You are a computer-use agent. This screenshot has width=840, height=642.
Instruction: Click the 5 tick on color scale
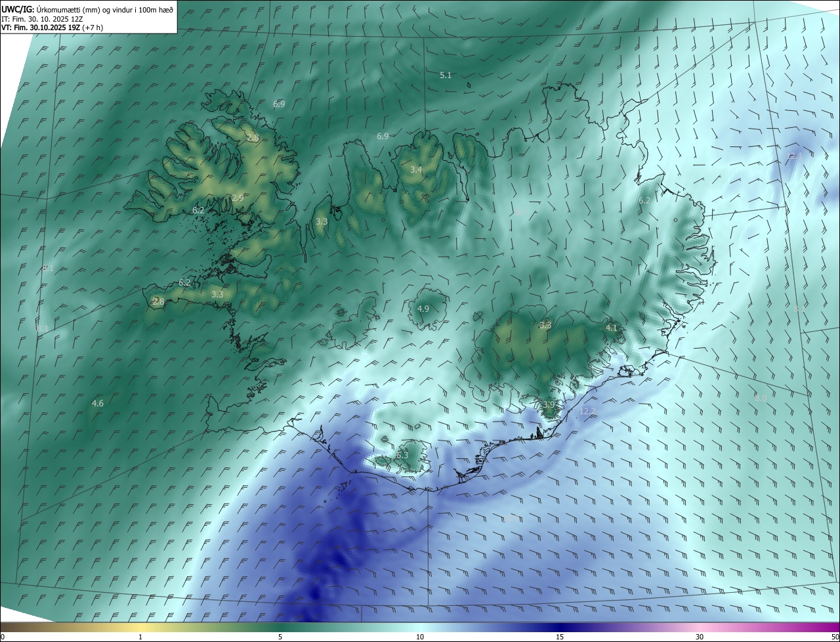pos(280,637)
